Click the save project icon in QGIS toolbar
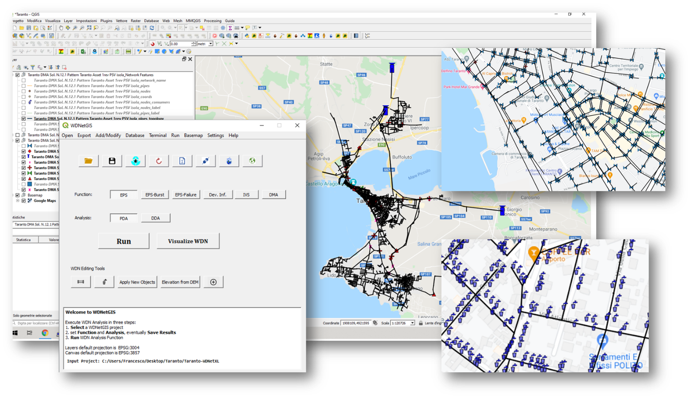Image resolution: width=691 pixels, height=398 pixels. click(x=28, y=27)
